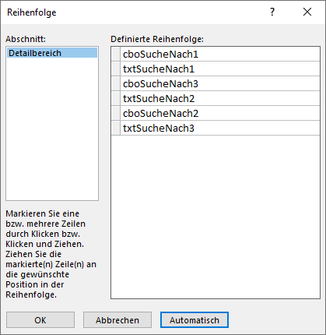Click the cboSucheNach3 row text
This screenshot has width=326, height=335.
[160, 84]
